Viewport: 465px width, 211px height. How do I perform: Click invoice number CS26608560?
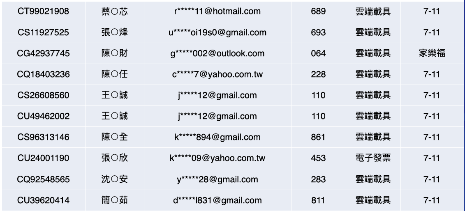tap(43, 95)
